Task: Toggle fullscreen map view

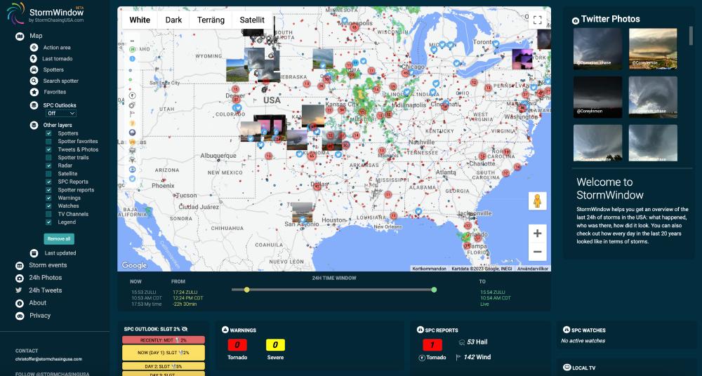Action: tap(538, 20)
